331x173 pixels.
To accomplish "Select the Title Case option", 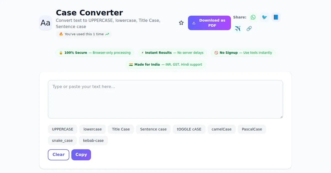I will click(121, 129).
